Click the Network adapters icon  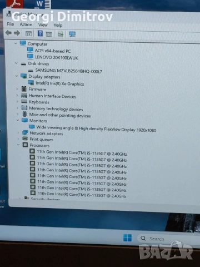coord(25,132)
